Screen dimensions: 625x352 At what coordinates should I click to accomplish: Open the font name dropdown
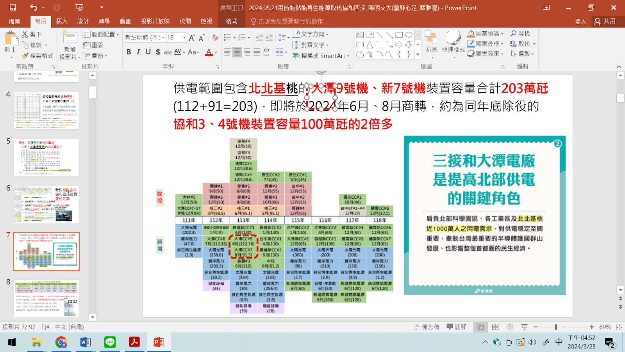(163, 38)
